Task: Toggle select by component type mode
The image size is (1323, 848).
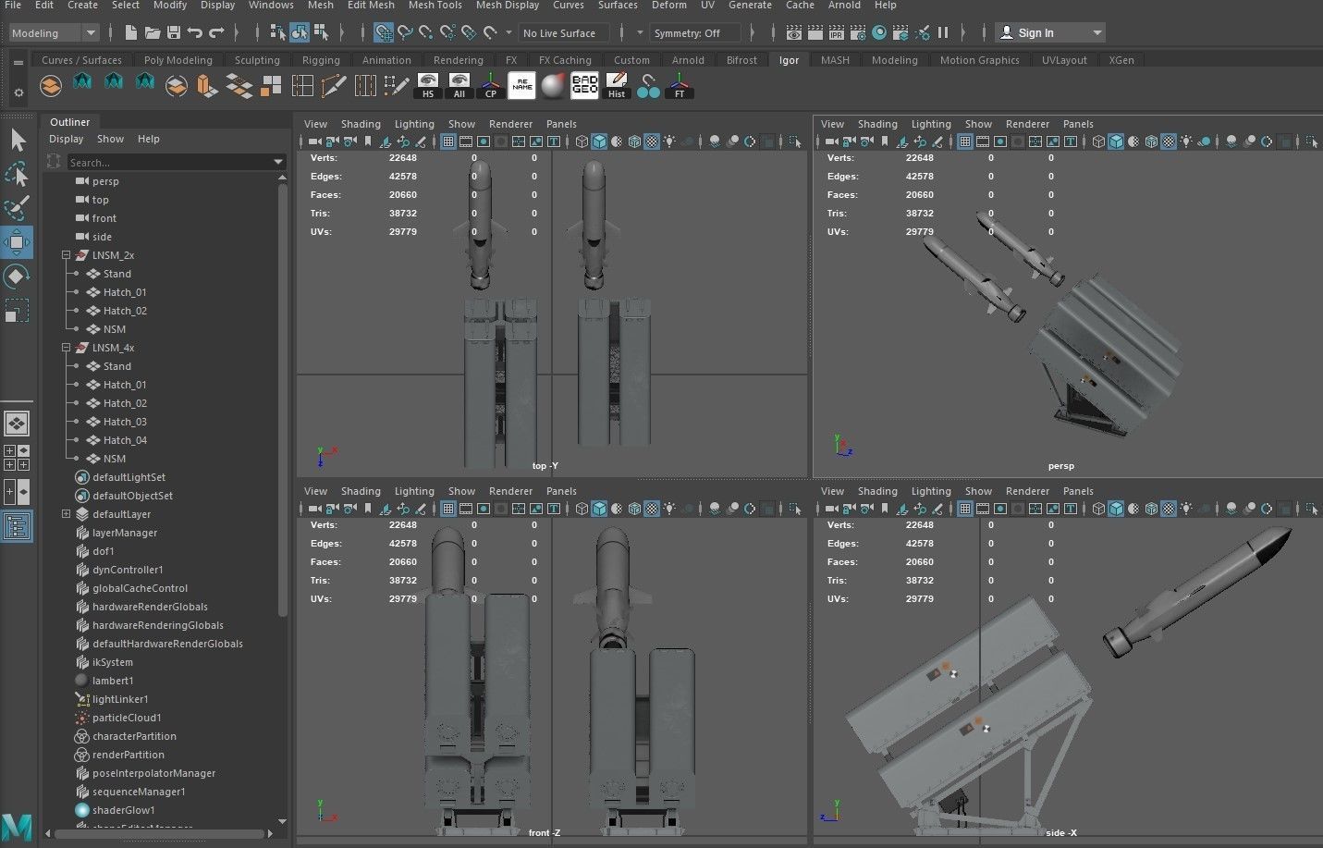Action: click(321, 33)
